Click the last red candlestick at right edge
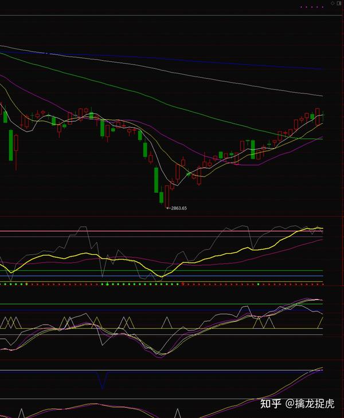The height and width of the screenshot is (418, 344). [318, 116]
